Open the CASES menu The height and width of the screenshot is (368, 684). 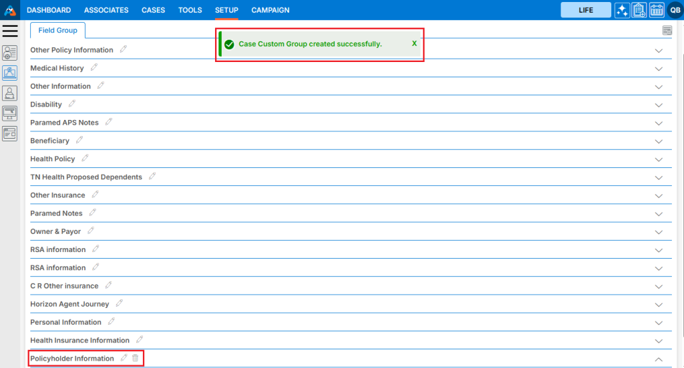coord(153,10)
